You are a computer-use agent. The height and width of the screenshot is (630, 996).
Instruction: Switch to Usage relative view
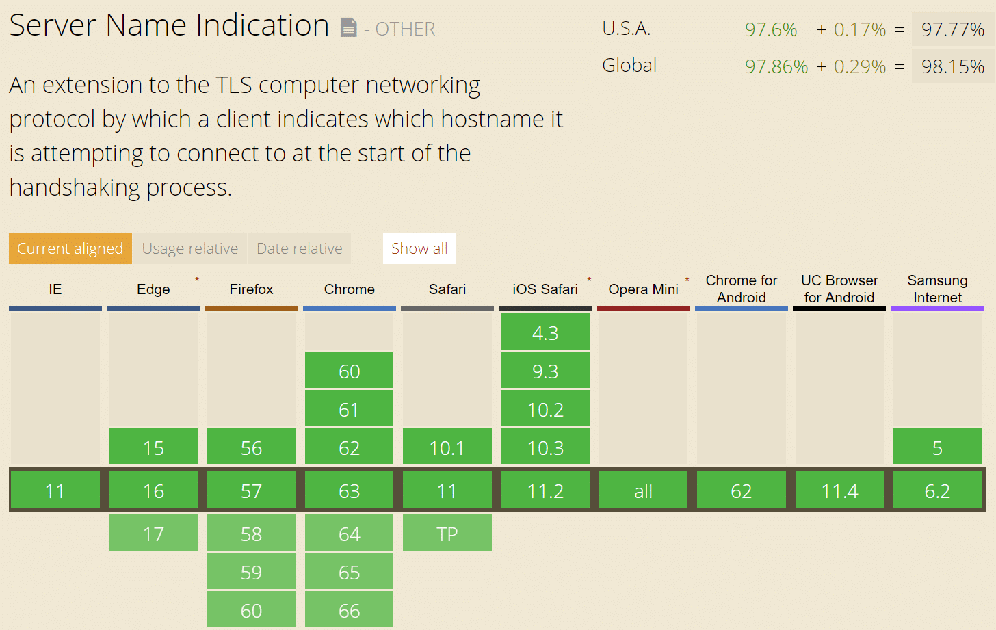(x=189, y=248)
